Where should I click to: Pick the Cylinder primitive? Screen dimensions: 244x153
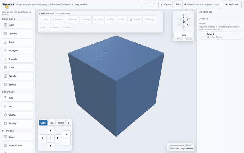click(18, 34)
